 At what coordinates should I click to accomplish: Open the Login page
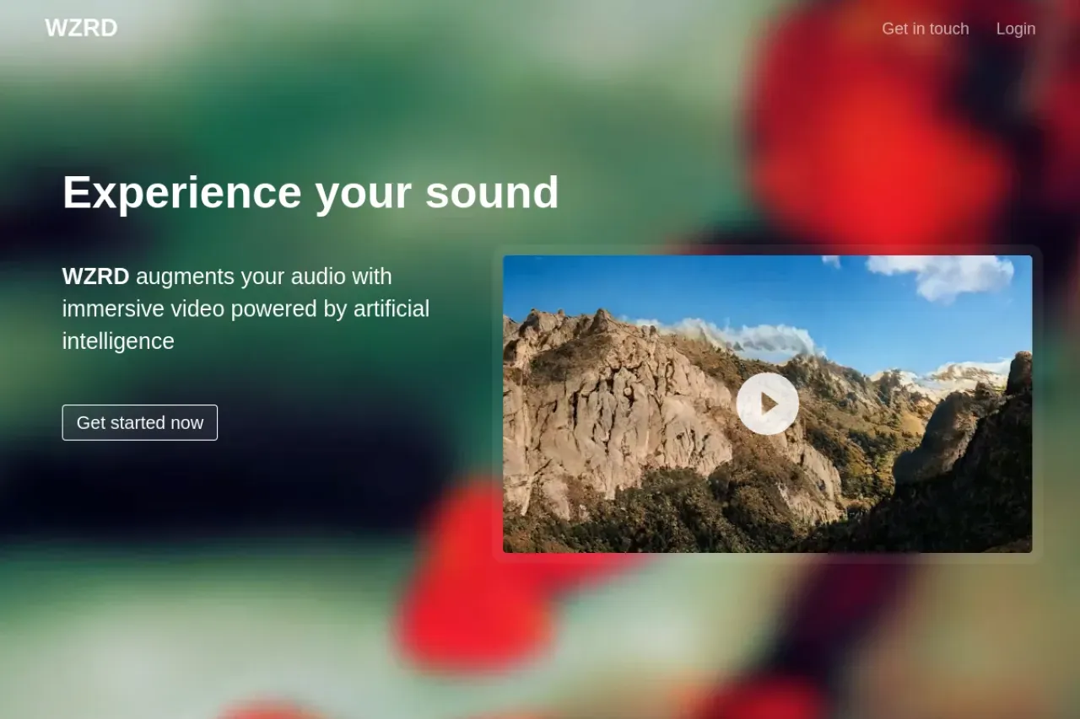1016,29
